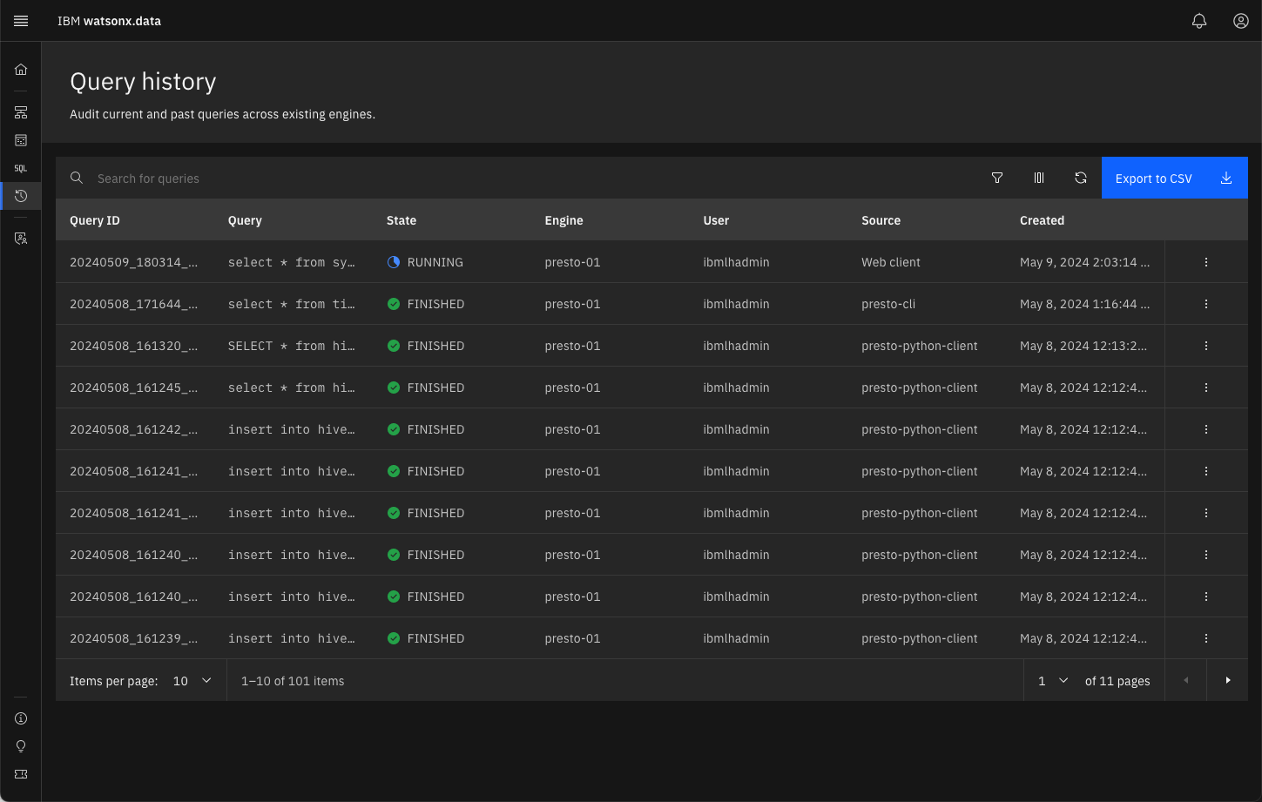The width and height of the screenshot is (1262, 802).
Task: Open overflow menu for query 20240509_180314
Action: pyautogui.click(x=1206, y=262)
